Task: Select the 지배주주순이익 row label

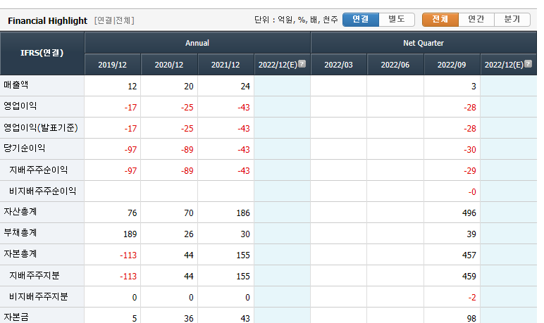Action: coord(38,170)
